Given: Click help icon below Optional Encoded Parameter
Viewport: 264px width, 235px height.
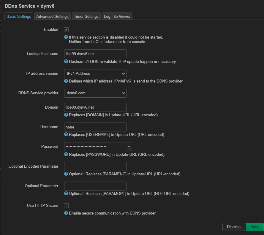Looking at the screenshot, I should click(66, 174).
